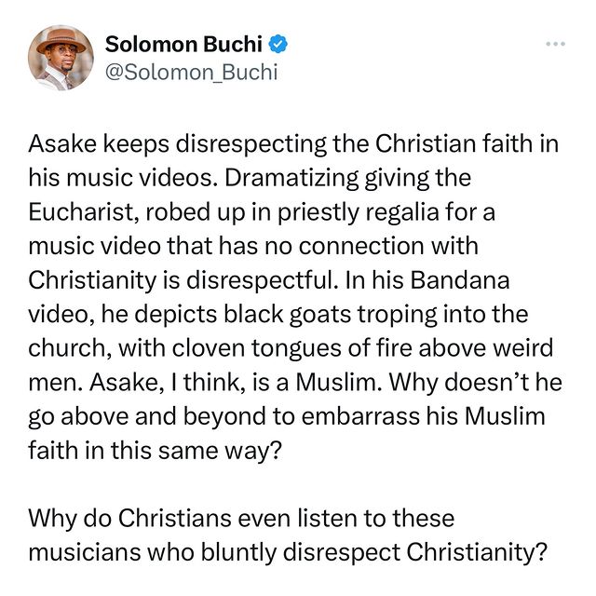Viewport: 596px width, 596px height.
Task: Click the blue verified badge
Action: coord(278,44)
